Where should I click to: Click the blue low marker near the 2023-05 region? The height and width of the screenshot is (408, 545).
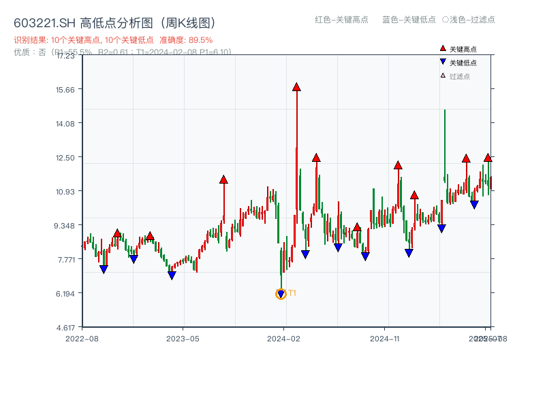pyautogui.click(x=172, y=275)
